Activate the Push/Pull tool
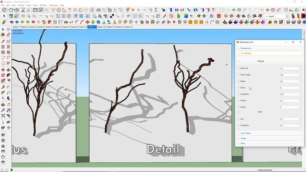Screen dimensions: 306x172 pos(9,70)
